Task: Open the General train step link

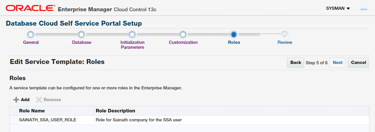Action: point(31,42)
